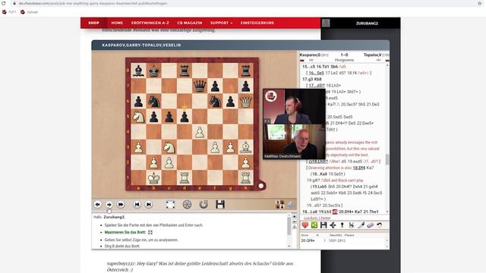Expand the SUPPORT dropdown menu

pyautogui.click(x=221, y=23)
